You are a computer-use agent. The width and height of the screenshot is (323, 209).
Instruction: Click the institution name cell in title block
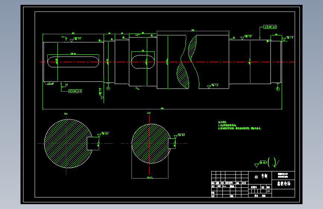(283, 175)
